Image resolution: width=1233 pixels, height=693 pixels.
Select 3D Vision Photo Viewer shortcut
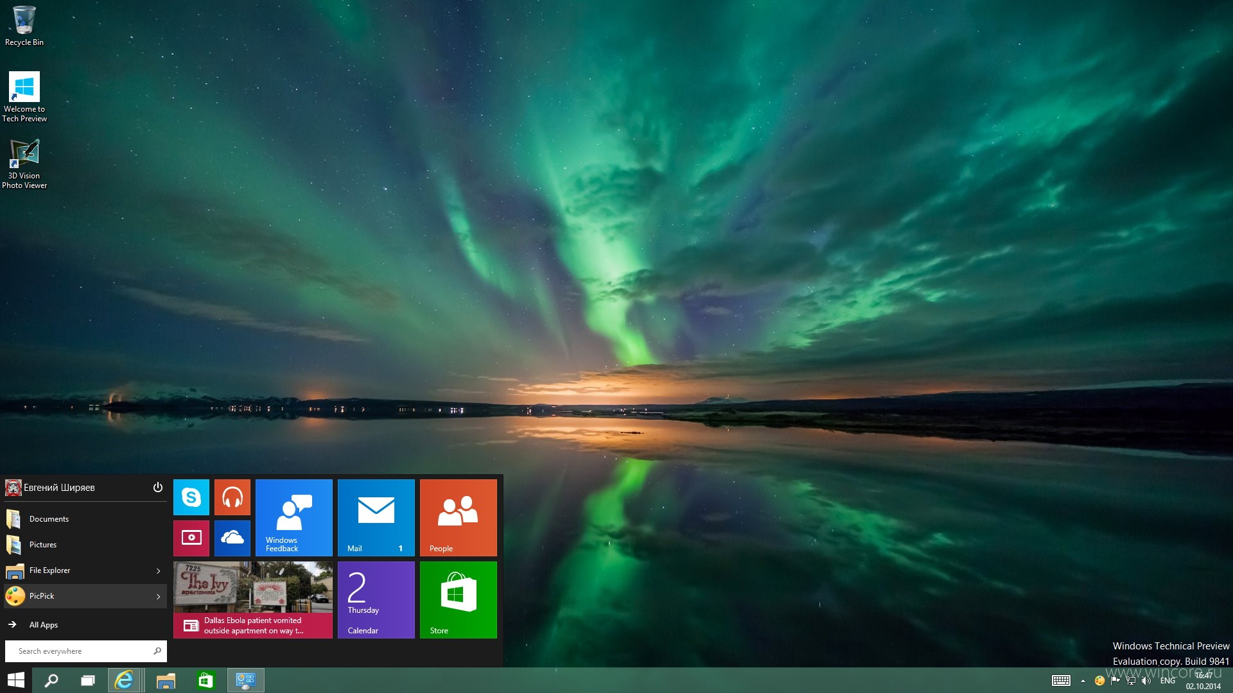point(24,164)
